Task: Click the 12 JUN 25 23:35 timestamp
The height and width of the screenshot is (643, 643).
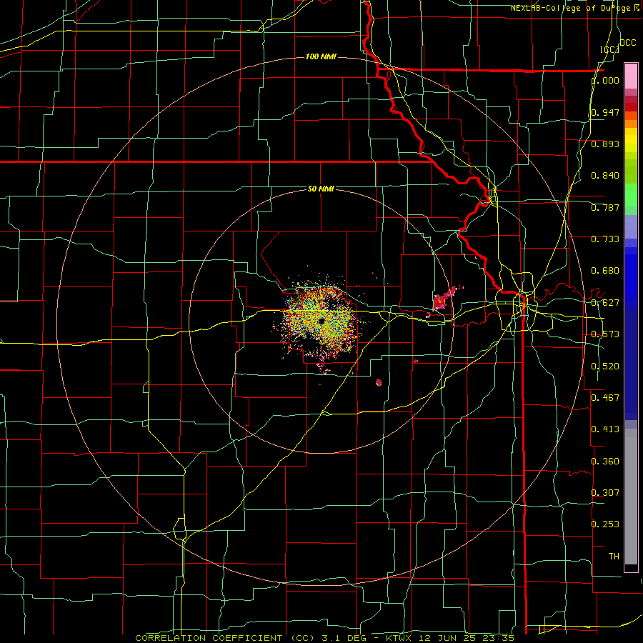Action: point(467,638)
